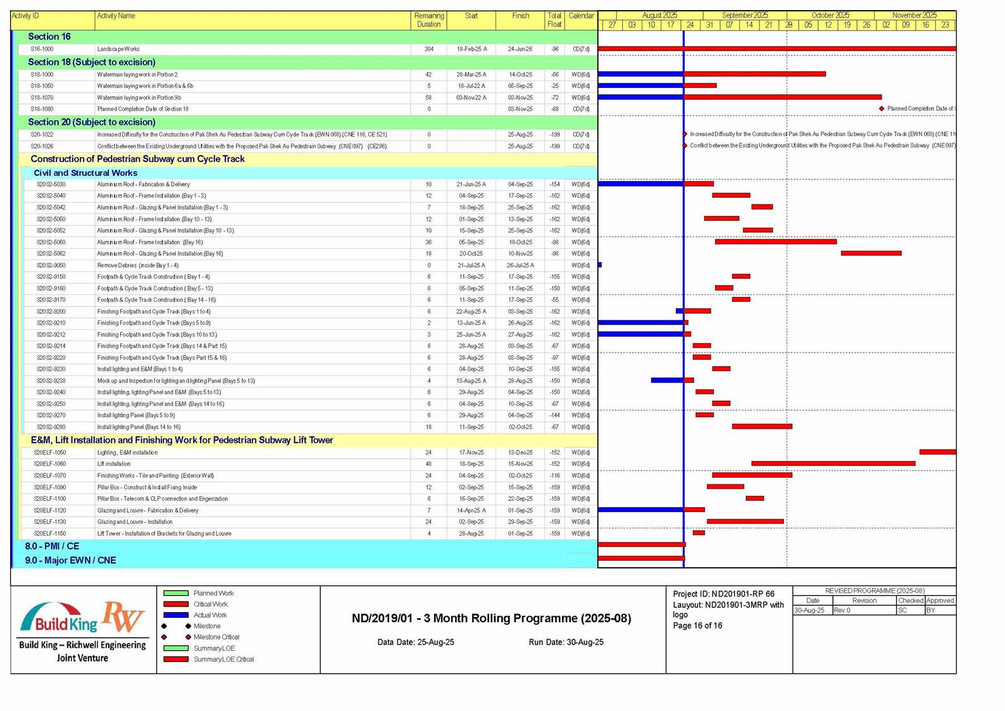
Task: Click the Finish column header
Action: point(520,20)
